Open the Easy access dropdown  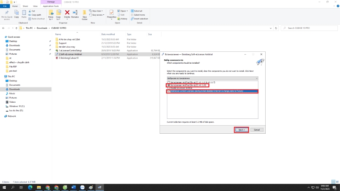(x=96, y=15)
